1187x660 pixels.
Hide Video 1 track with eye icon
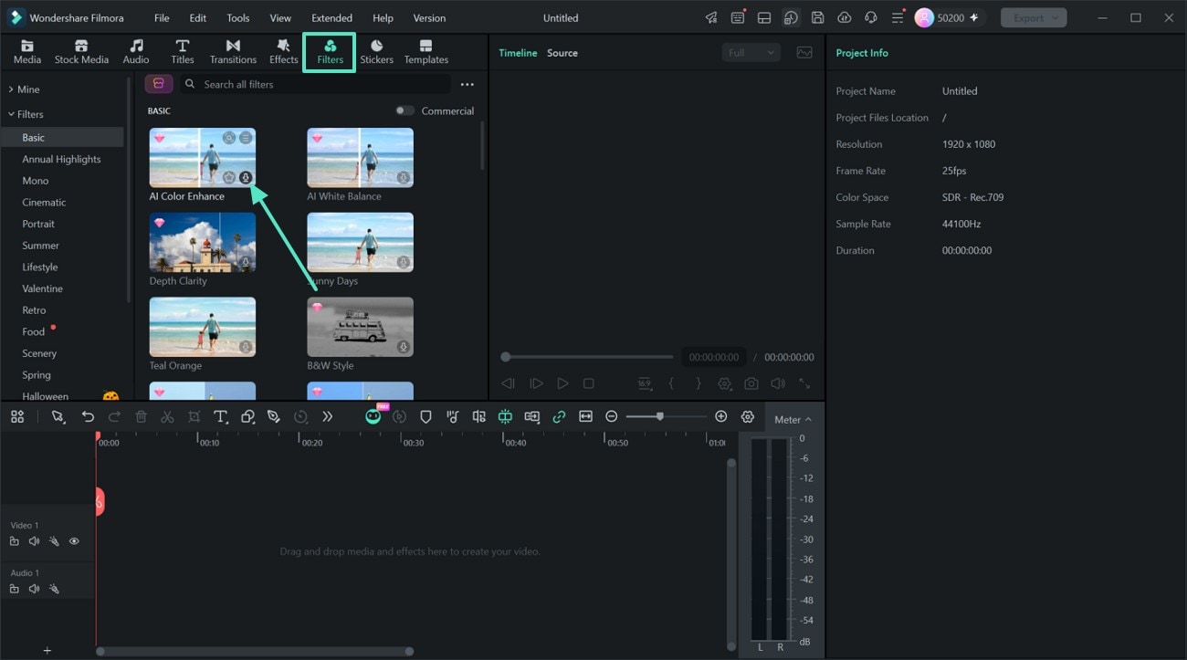[74, 541]
